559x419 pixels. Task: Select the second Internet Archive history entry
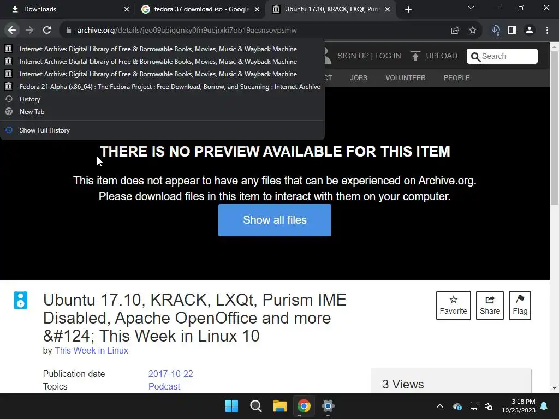(x=162, y=61)
